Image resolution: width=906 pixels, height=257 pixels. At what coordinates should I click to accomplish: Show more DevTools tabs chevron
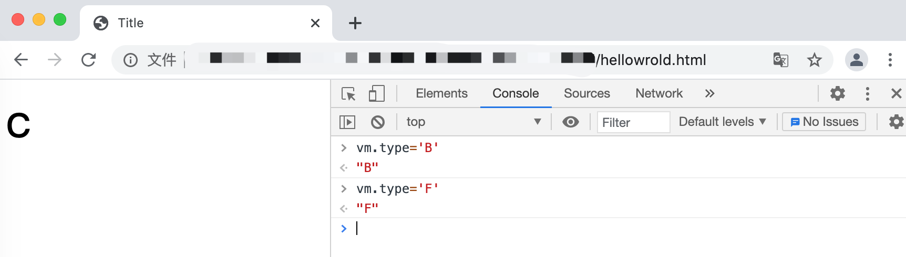pos(709,94)
